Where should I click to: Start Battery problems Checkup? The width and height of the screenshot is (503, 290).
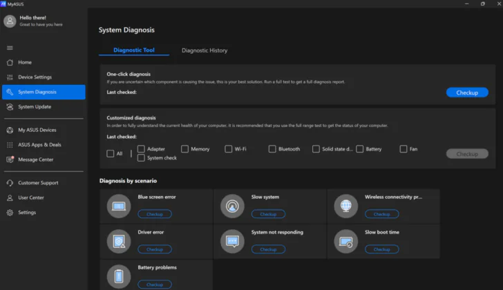pos(155,284)
